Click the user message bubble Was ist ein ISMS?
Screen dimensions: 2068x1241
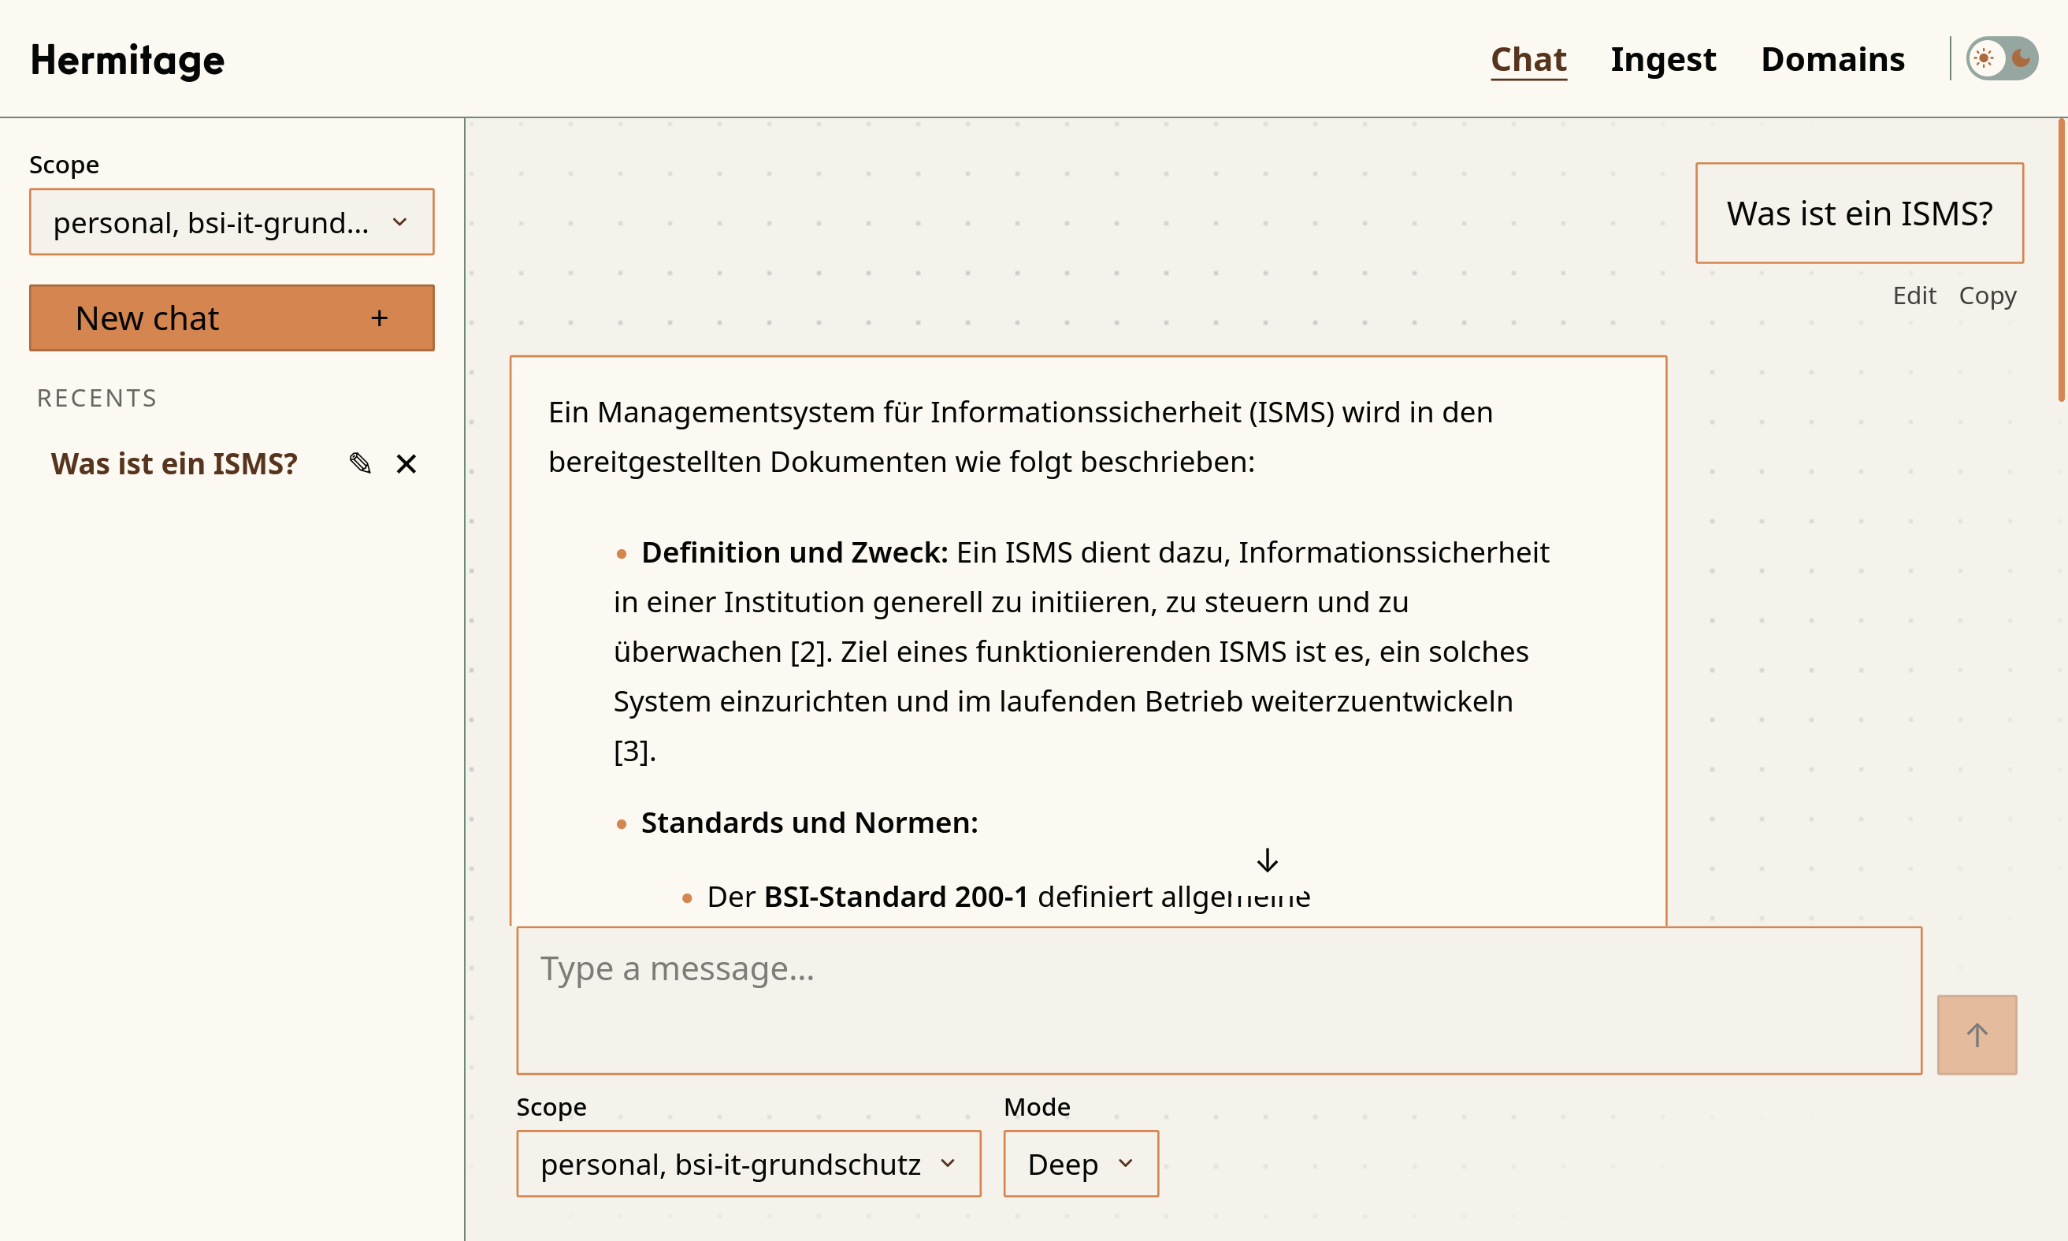click(1859, 214)
